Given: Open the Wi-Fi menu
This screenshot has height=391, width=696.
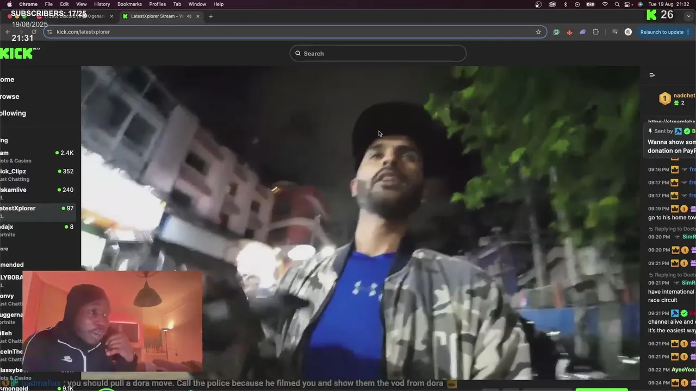Looking at the screenshot, I should pos(605,4).
